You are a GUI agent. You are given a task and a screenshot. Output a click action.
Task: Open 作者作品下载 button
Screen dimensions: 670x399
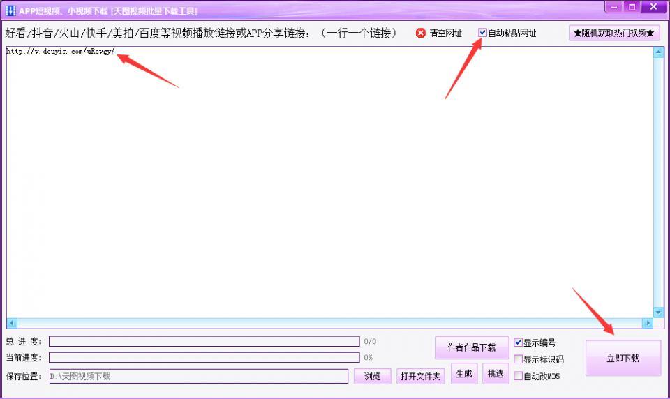pos(472,347)
